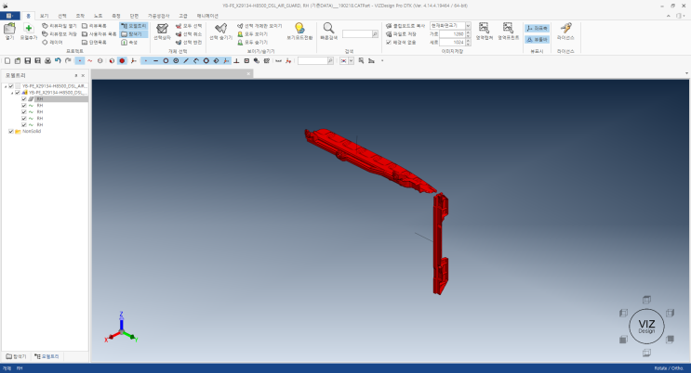This screenshot has height=373, width=691.
Task: Open the 속성 (Properties) info icon
Action: pyautogui.click(x=129, y=43)
